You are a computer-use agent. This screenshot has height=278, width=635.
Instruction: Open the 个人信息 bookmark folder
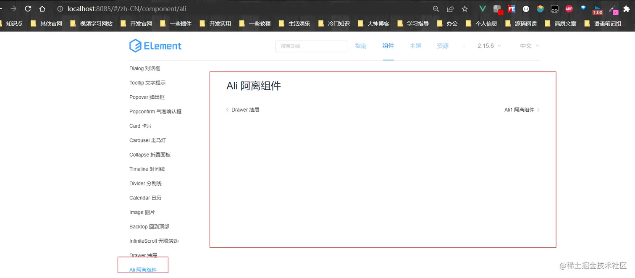pos(481,24)
